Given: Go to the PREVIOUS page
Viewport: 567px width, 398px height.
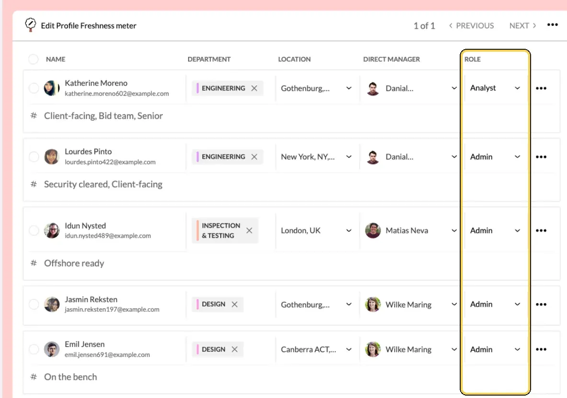Looking at the screenshot, I should tap(471, 26).
